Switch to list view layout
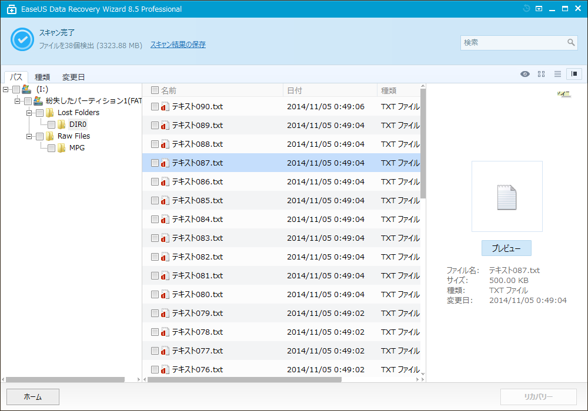This screenshot has height=411, width=588. [557, 74]
